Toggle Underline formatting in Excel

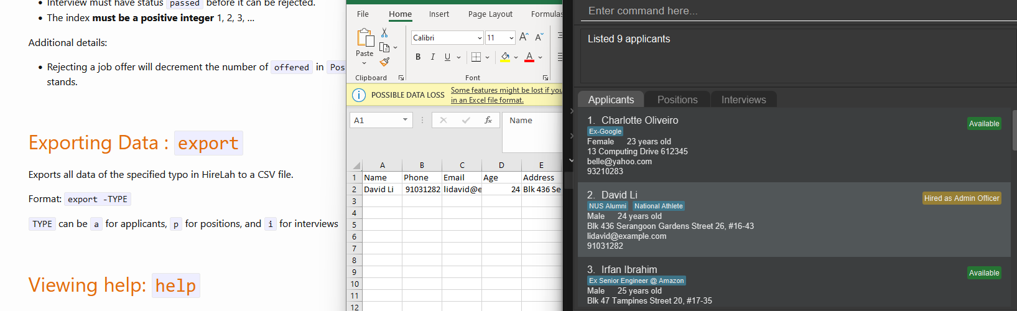coord(447,57)
